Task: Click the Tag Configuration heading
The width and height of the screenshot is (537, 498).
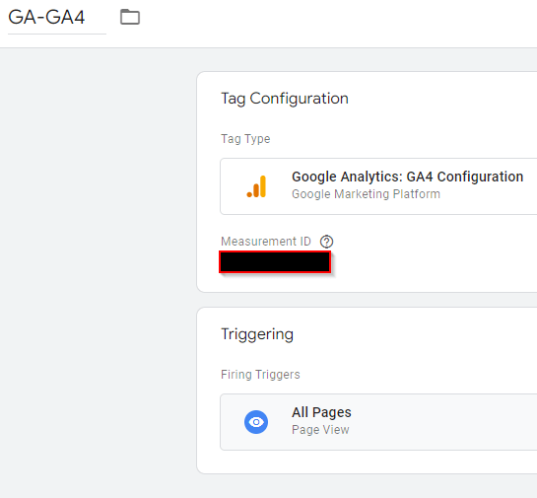Action: tap(285, 99)
